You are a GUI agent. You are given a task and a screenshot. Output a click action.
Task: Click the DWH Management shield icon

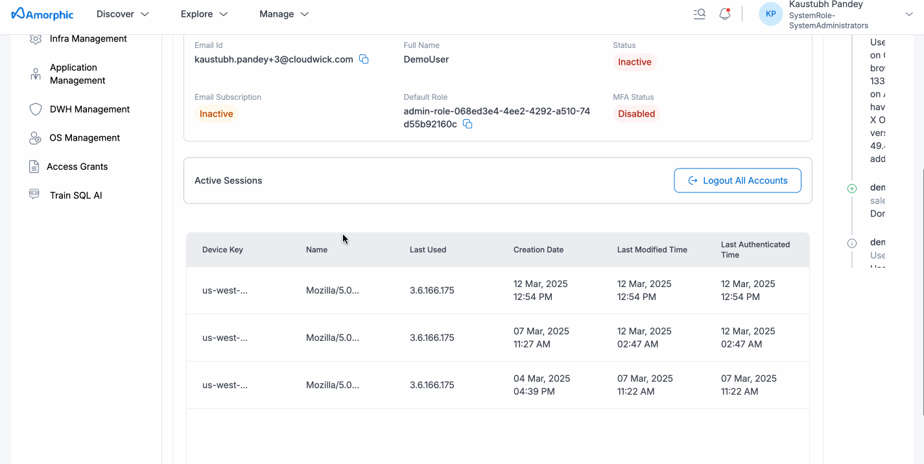[36, 109]
